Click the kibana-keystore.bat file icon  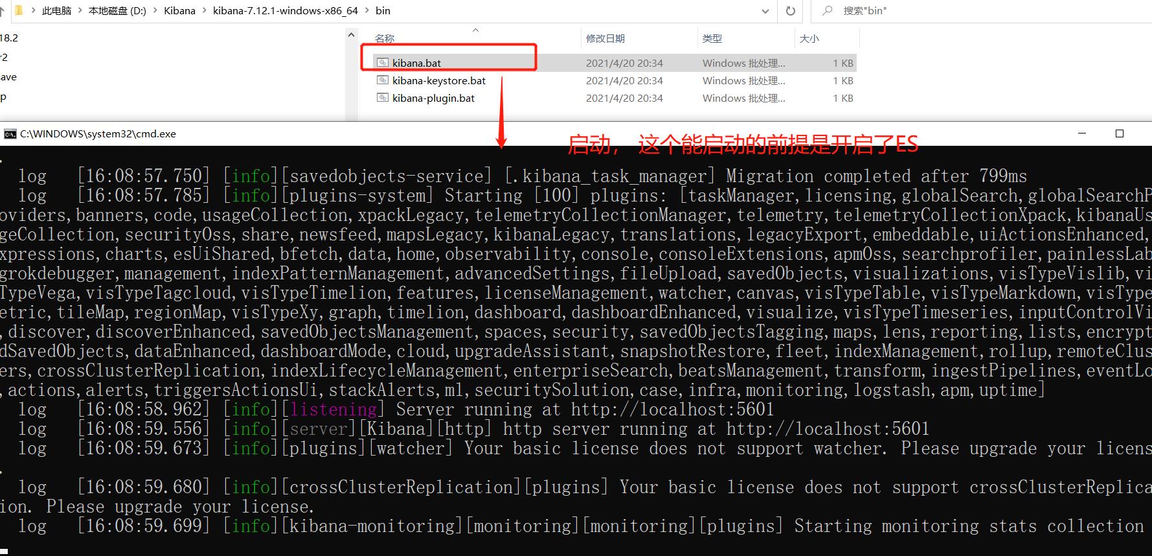(383, 80)
